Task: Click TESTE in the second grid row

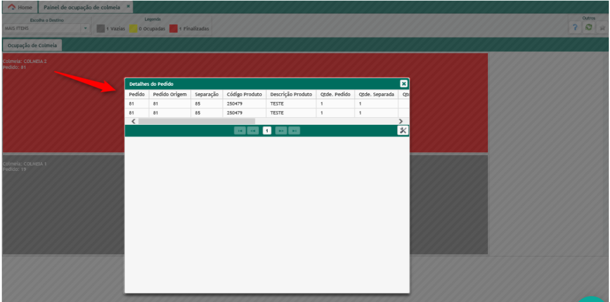Action: coord(277,113)
